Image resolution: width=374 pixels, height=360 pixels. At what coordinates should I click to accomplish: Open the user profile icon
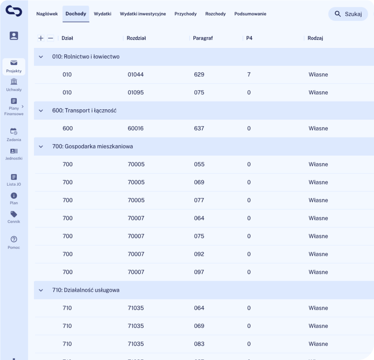pyautogui.click(x=14, y=36)
